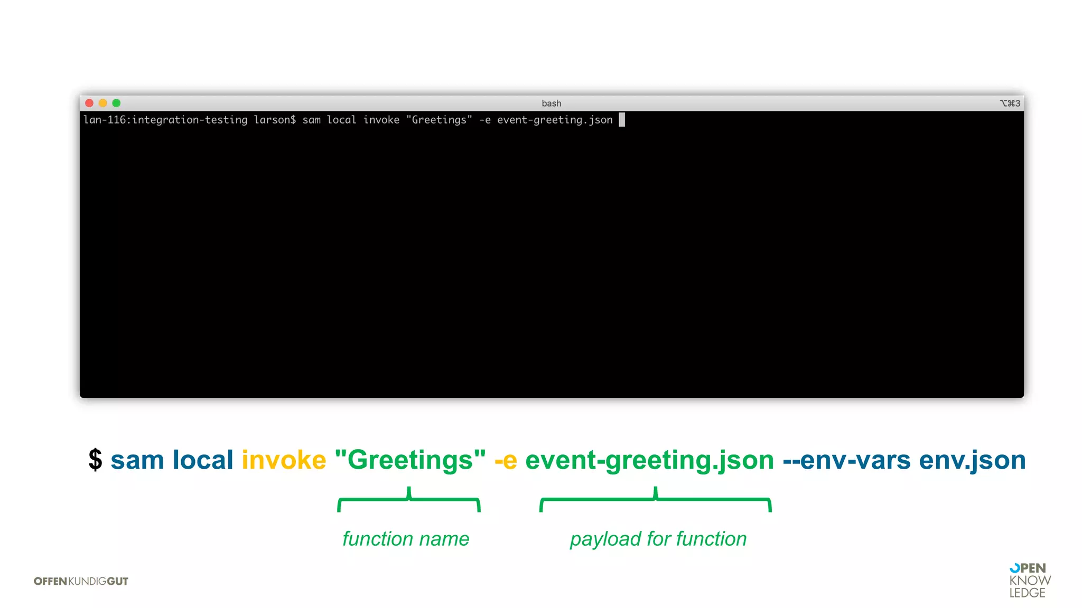
Task: Click the bash title in terminal title bar
Action: click(x=551, y=103)
